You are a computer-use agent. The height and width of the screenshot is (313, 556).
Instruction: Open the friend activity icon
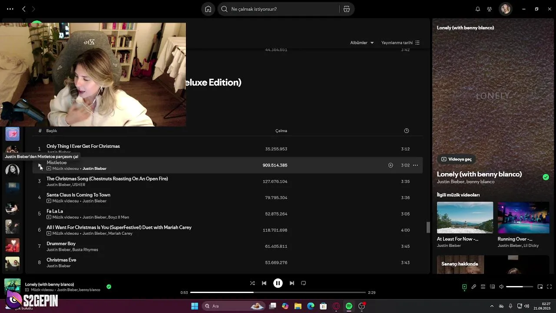click(x=490, y=9)
